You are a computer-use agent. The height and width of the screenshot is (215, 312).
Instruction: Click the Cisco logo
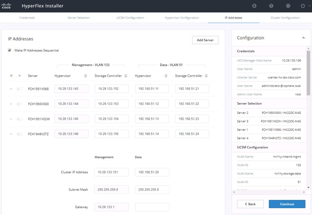(6, 6)
